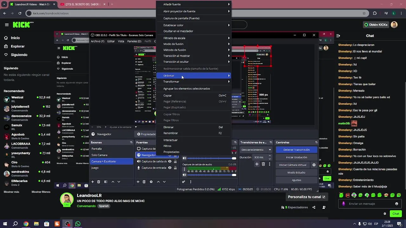406x228 pixels.
Task: Toggle lock on Captura de salida de source
Action: (175, 161)
